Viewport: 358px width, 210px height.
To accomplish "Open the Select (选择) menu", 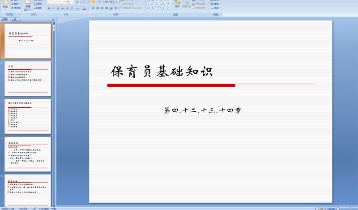I will (216, 8).
